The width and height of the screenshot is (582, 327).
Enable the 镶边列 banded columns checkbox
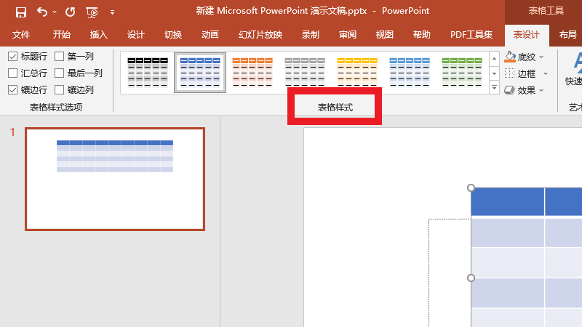pos(60,90)
